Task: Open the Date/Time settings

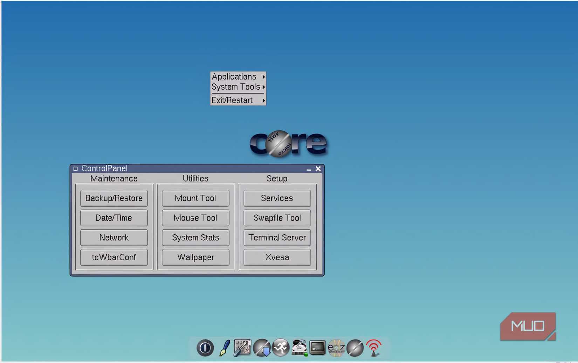Action: 114,218
